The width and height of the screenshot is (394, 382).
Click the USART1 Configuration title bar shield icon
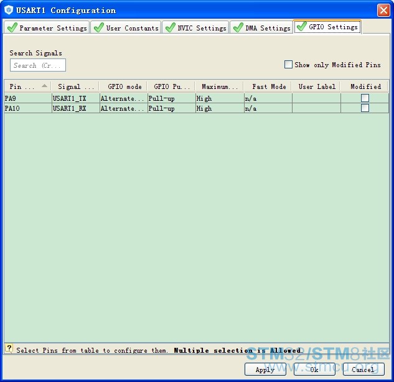[x=9, y=10]
